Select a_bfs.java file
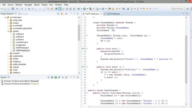Viewport: 192px width, 108px height. coord(20,34)
